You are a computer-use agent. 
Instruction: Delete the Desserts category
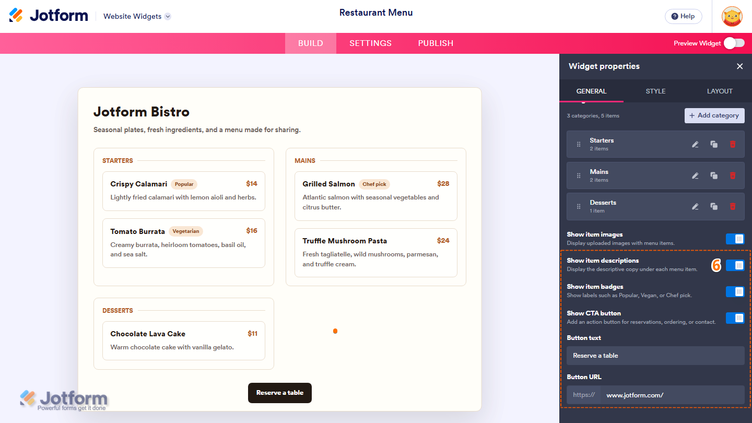pyautogui.click(x=733, y=206)
